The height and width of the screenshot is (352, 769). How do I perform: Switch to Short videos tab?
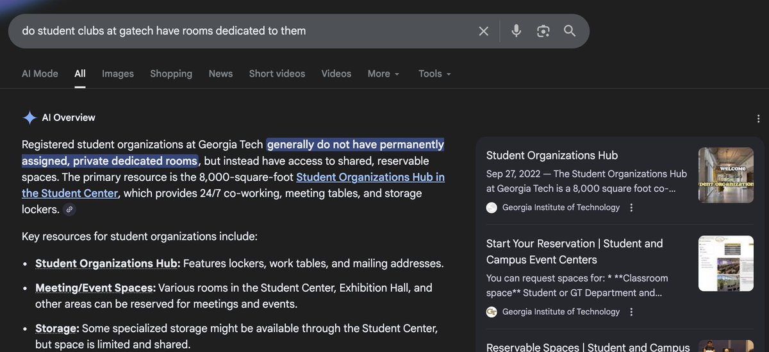277,74
